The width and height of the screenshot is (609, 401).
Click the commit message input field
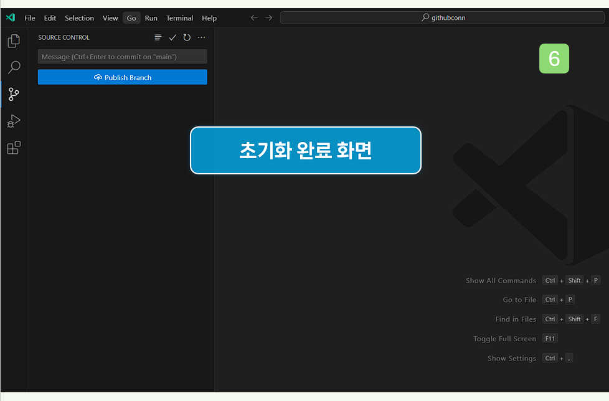(122, 57)
